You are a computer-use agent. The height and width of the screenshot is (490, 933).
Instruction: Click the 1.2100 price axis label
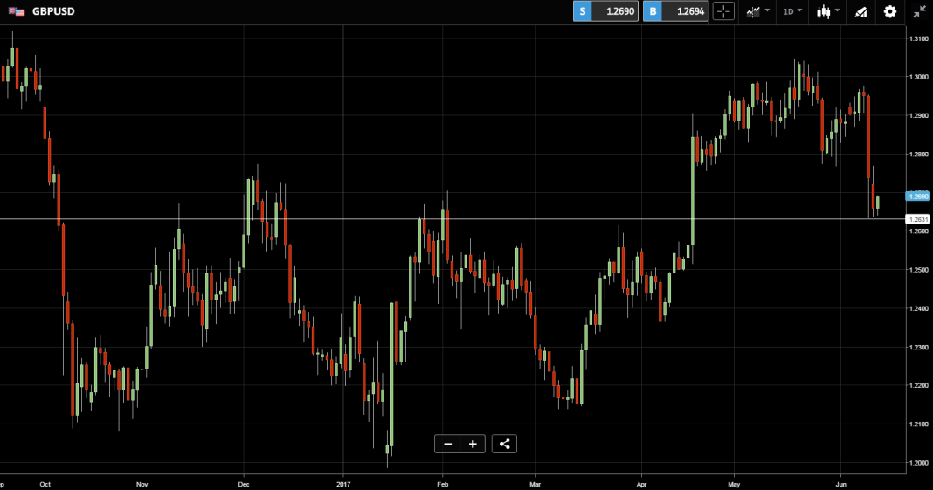click(x=918, y=424)
